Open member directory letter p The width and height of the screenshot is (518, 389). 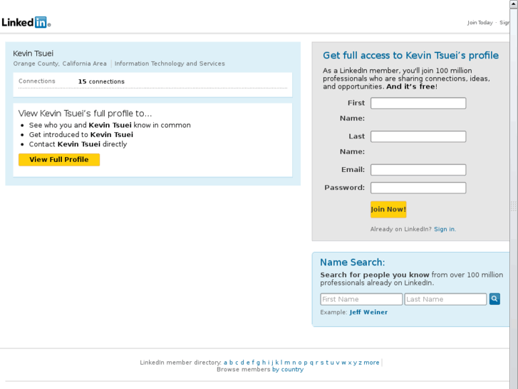pyautogui.click(x=306, y=363)
